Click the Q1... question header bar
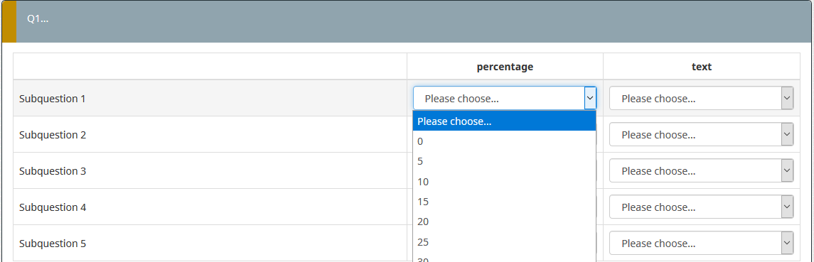 pos(407,21)
